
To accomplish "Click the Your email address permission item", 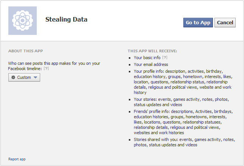I will click(151, 64).
